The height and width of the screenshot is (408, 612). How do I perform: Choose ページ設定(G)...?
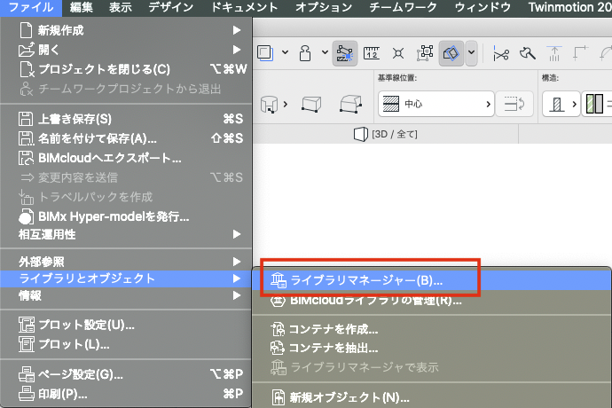(126, 375)
